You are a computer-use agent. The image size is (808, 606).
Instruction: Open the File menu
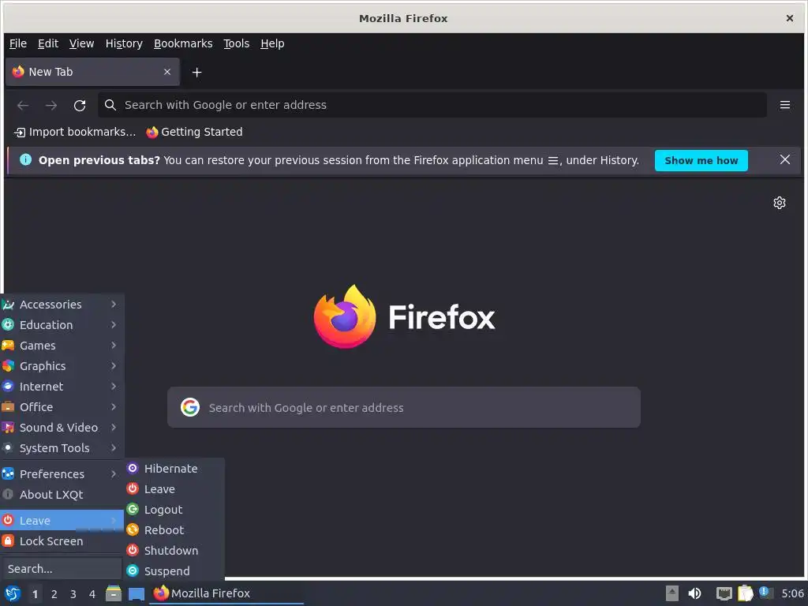tap(18, 44)
